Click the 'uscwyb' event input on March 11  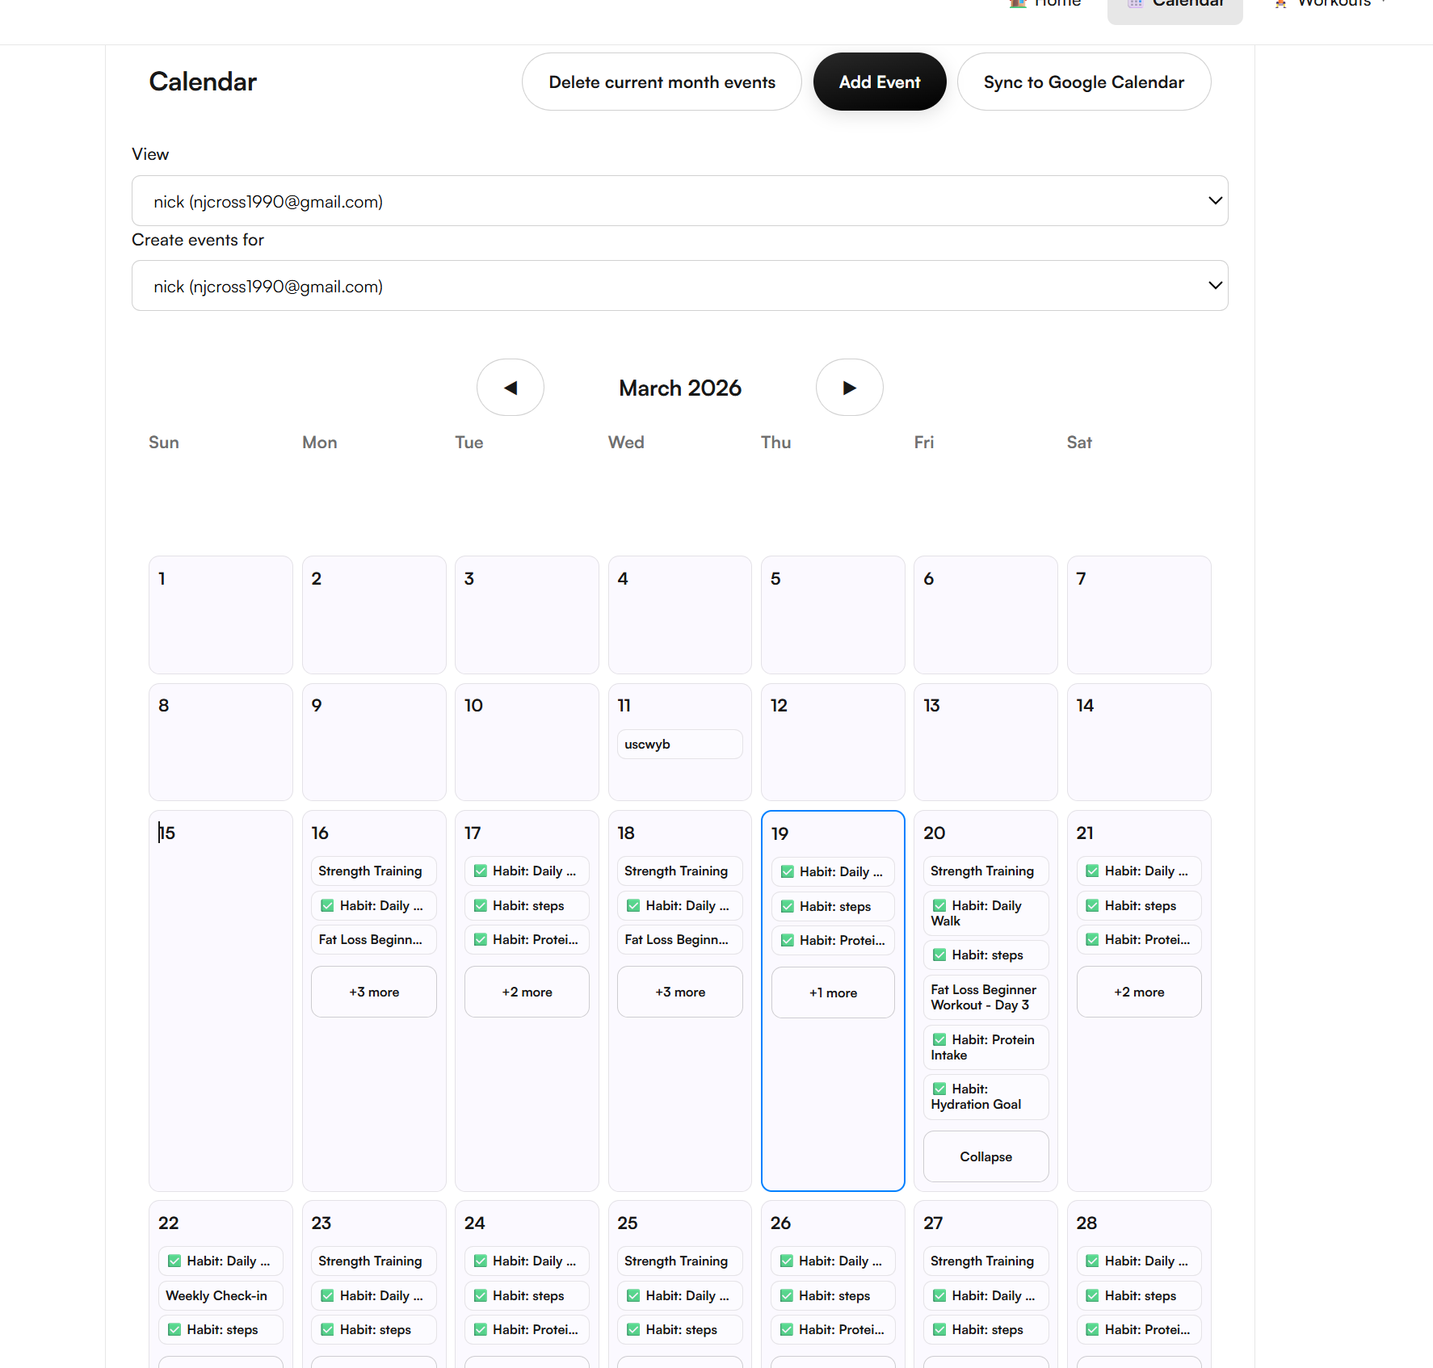[x=679, y=744]
